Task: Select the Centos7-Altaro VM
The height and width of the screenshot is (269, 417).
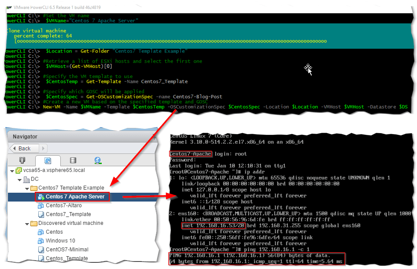Action: pyautogui.click(x=63, y=205)
